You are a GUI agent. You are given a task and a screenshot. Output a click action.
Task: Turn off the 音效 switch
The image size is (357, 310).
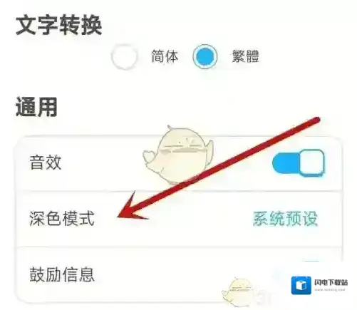(299, 163)
